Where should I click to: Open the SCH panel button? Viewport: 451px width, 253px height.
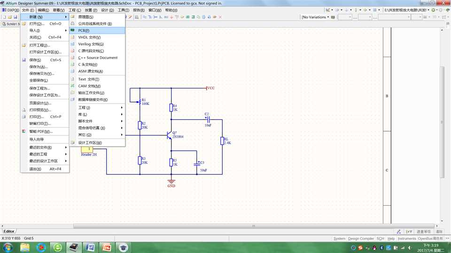point(380,238)
